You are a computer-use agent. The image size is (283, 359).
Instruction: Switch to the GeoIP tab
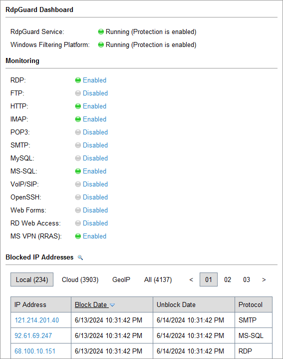121,279
